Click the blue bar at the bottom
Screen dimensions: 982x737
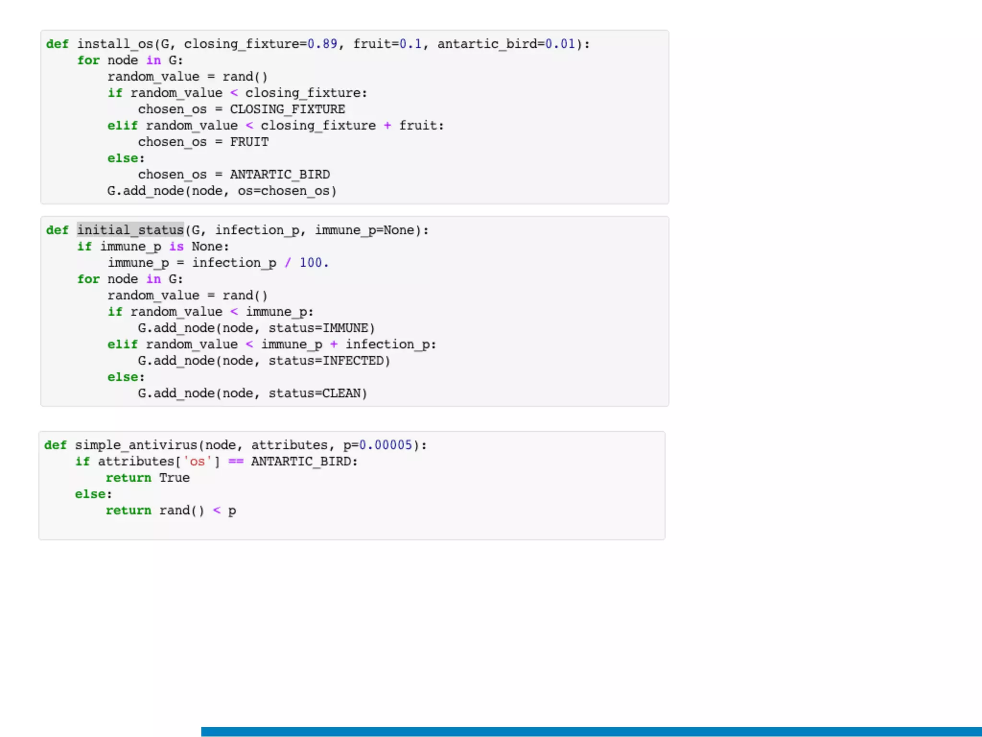tap(591, 732)
